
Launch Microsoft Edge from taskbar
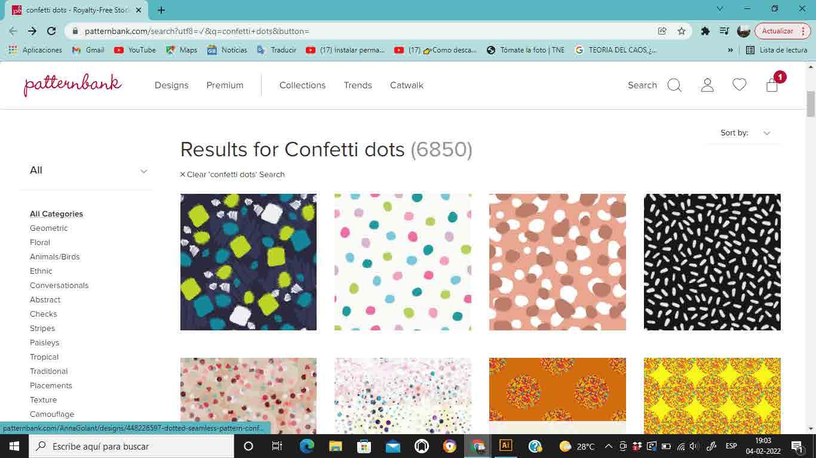[x=306, y=446]
